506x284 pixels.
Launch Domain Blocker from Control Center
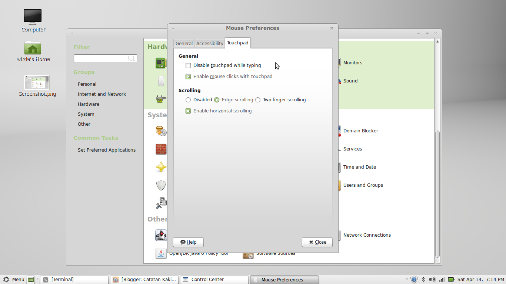pos(360,131)
